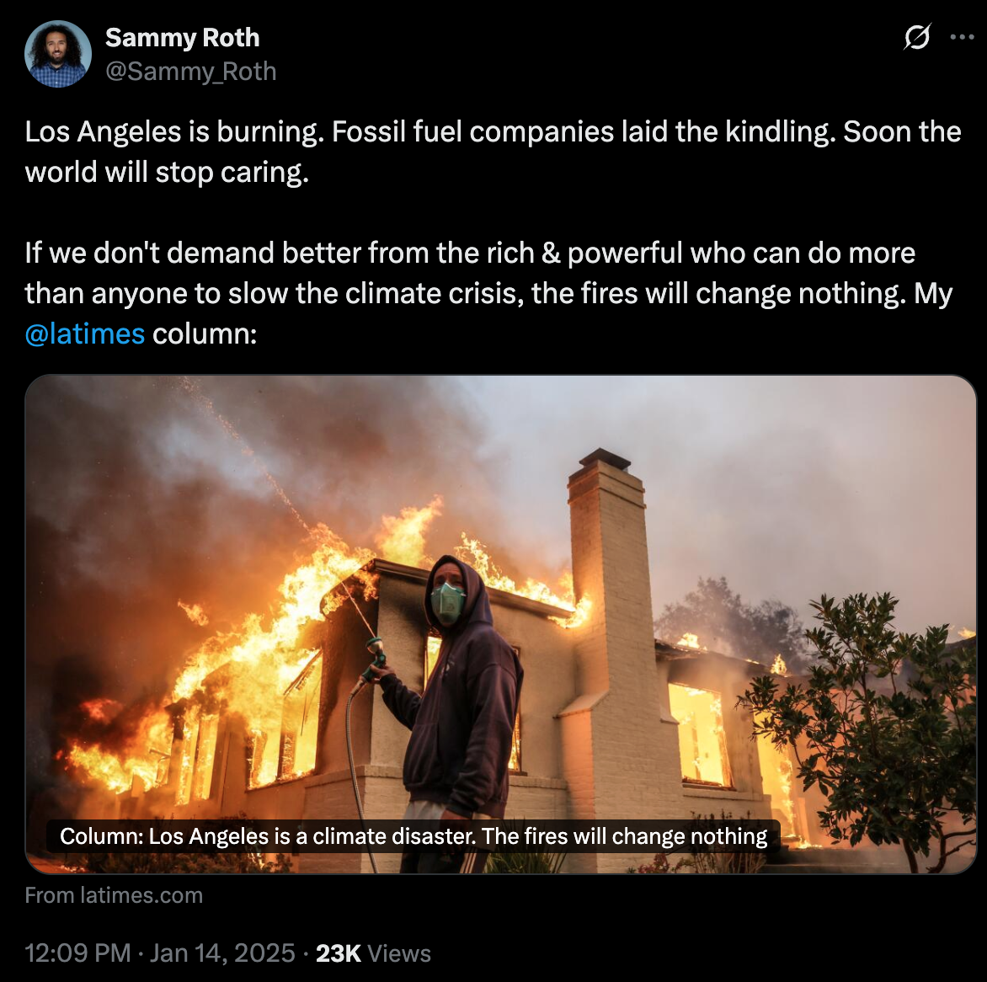This screenshot has width=987, height=982.
Task: Click the 'Column: Los Angeles is a climate disaster' headline
Action: click(x=413, y=836)
